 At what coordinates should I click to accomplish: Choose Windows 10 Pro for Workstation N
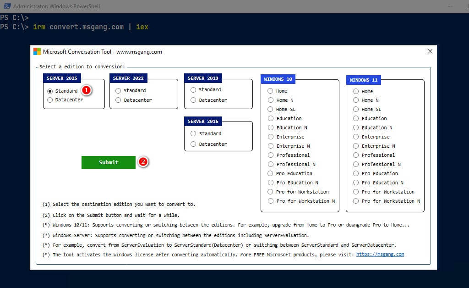[x=270, y=201]
